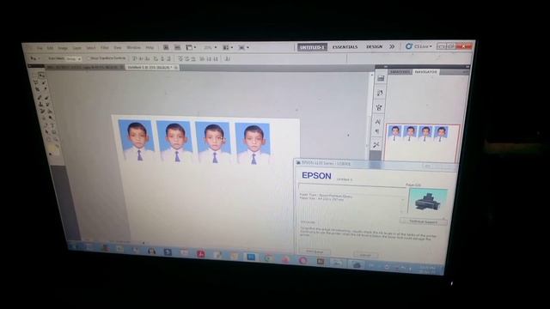Launch Bridge from the application bar
This screenshot has height=309, width=550.
[x=166, y=47]
